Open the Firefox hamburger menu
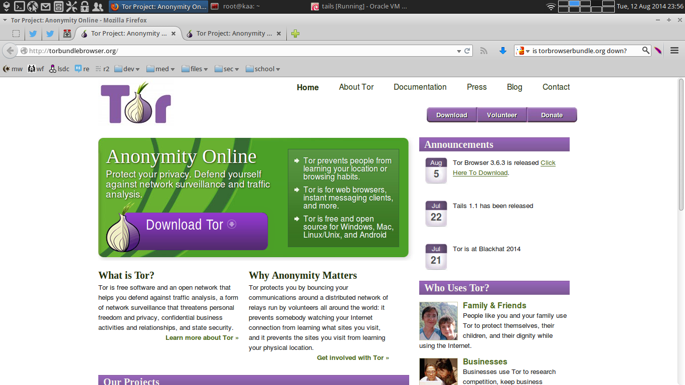Screen dimensions: 685x385 (674, 51)
